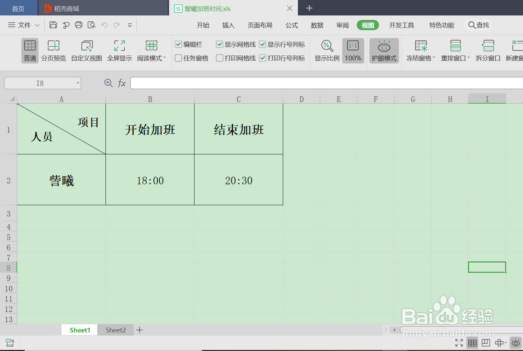The image size is (523, 351).
Task: Open 分页预览 page break preview
Action: (54, 51)
